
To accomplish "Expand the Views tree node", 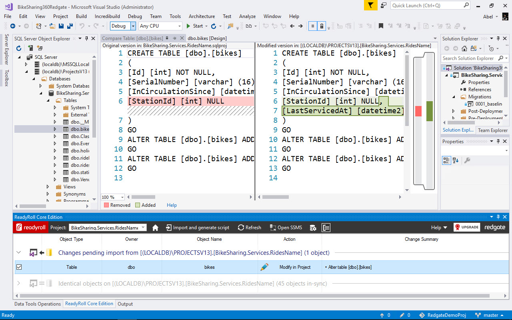I will (x=48, y=187).
